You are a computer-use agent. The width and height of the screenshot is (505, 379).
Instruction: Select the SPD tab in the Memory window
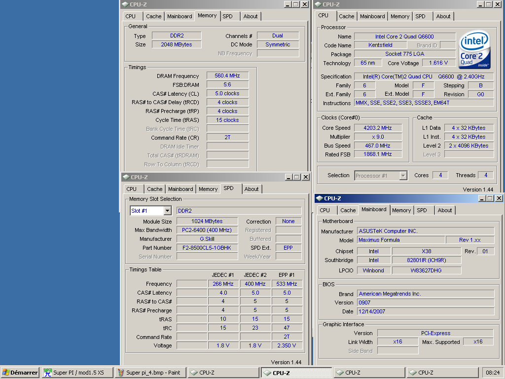coord(227,16)
